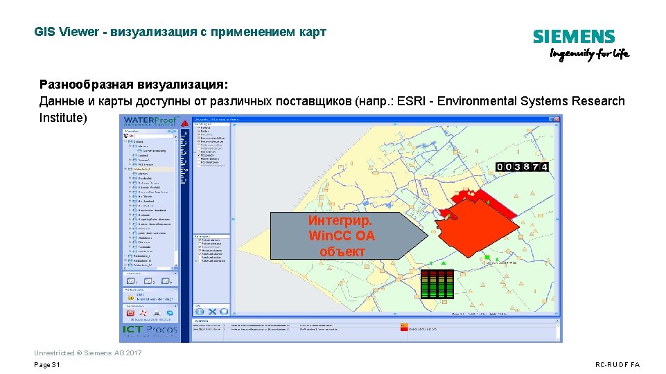Click the user name Marcel van der Jagt
Viewport: 666px width, 374px height.
155,299
